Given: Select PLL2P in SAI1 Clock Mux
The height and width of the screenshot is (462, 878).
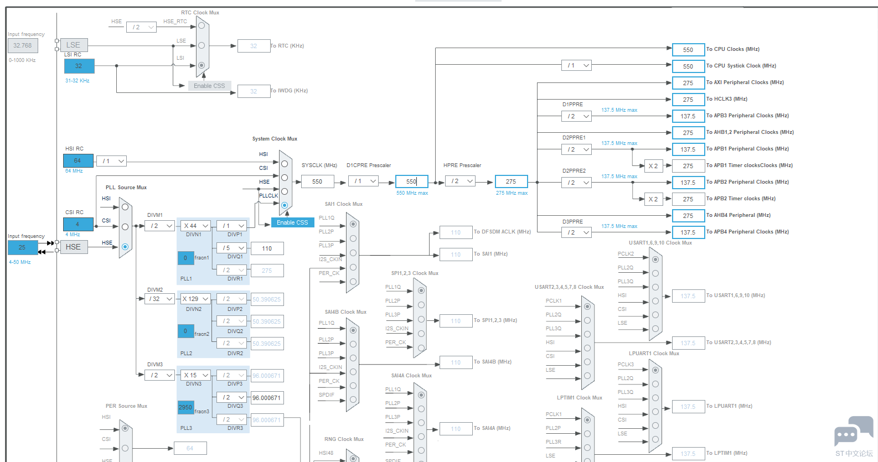Looking at the screenshot, I should 353,238.
